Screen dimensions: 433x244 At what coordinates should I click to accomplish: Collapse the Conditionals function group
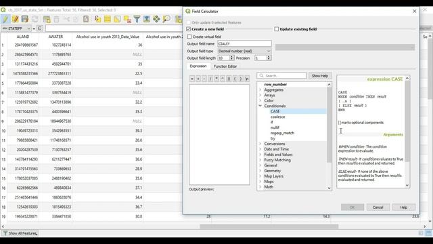coord(260,106)
